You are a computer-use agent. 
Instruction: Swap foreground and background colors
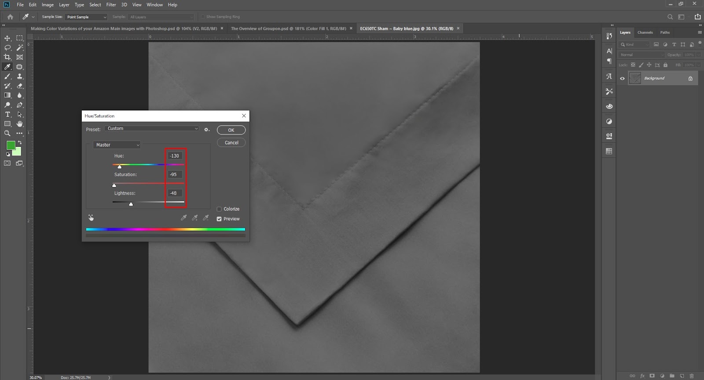coord(20,143)
